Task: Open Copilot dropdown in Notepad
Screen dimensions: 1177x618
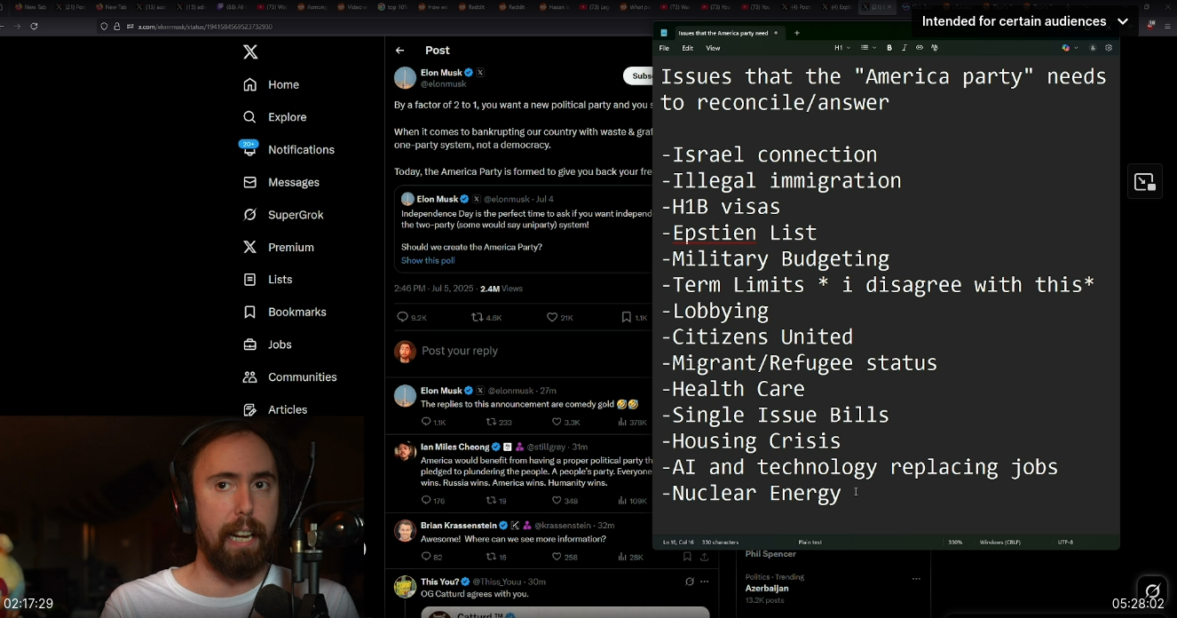Action: click(1070, 48)
